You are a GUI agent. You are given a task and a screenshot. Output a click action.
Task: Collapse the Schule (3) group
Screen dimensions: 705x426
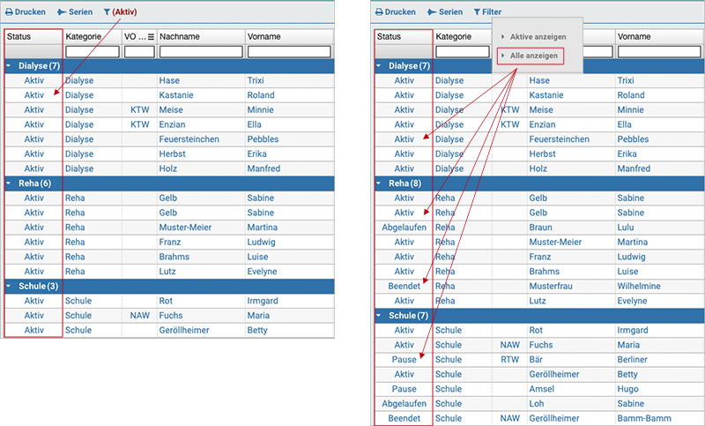point(10,286)
